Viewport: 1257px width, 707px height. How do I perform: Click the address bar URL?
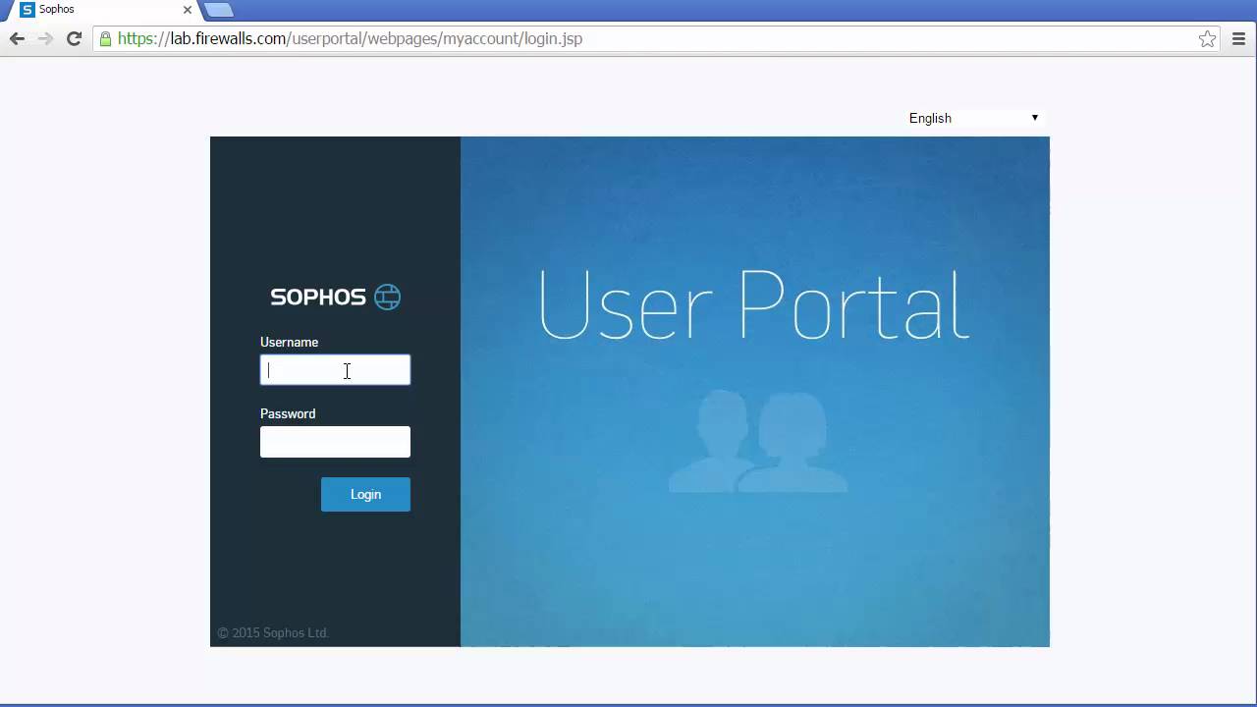[x=350, y=38]
